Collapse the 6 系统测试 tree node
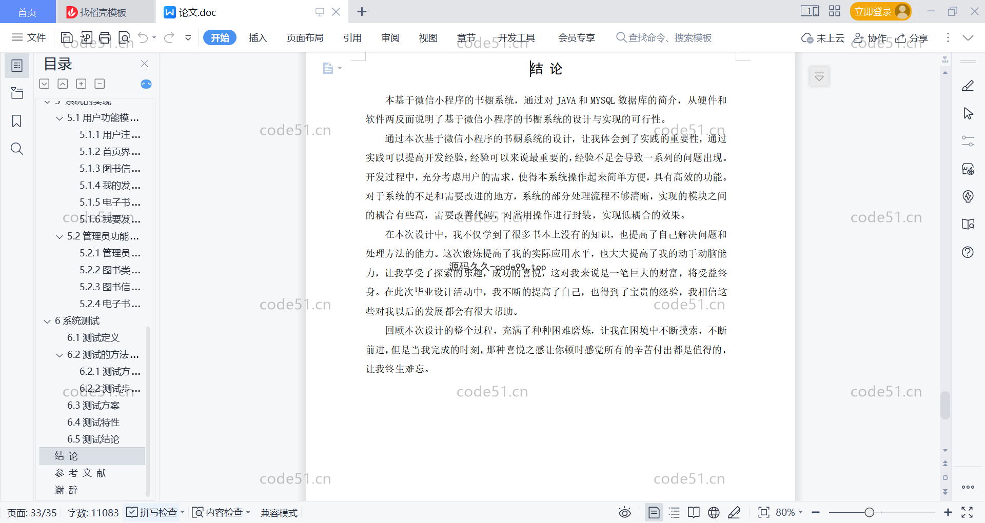The height and width of the screenshot is (523, 985). [47, 321]
